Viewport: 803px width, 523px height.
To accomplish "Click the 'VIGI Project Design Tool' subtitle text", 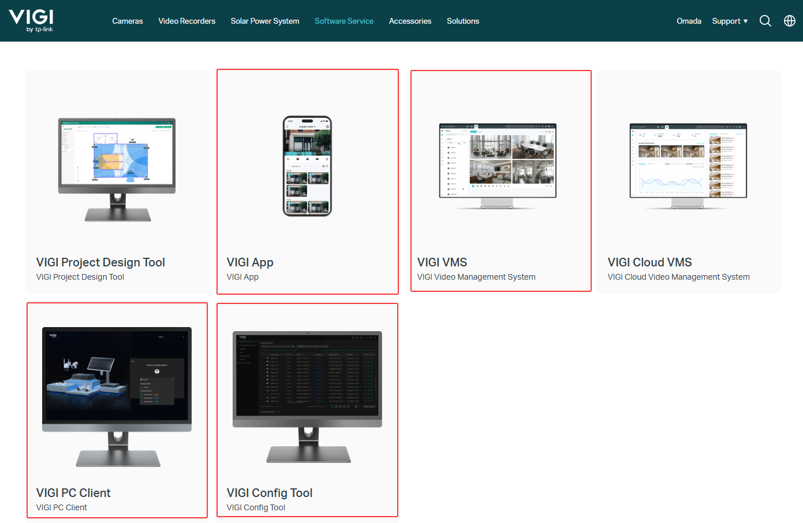I will click(x=80, y=277).
